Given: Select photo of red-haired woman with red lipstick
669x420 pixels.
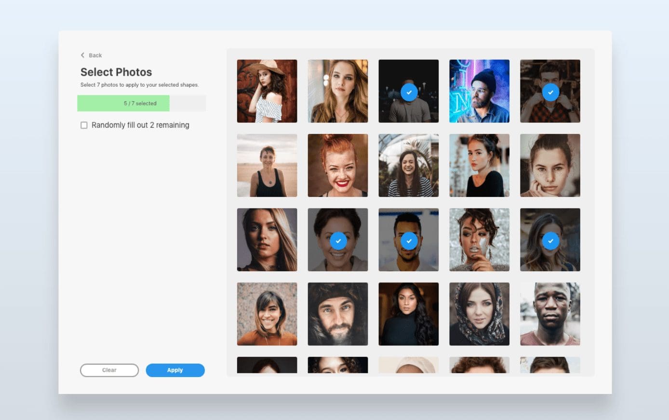Looking at the screenshot, I should 338,165.
